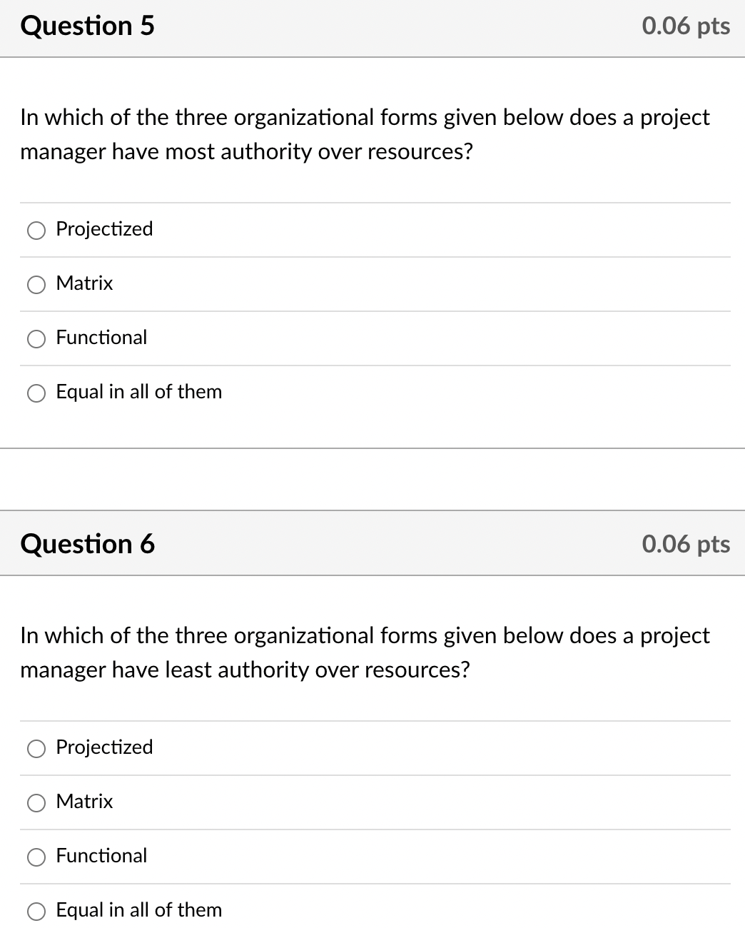The width and height of the screenshot is (745, 928).
Task: Click the Projectized answer label text
Action: click(x=104, y=230)
